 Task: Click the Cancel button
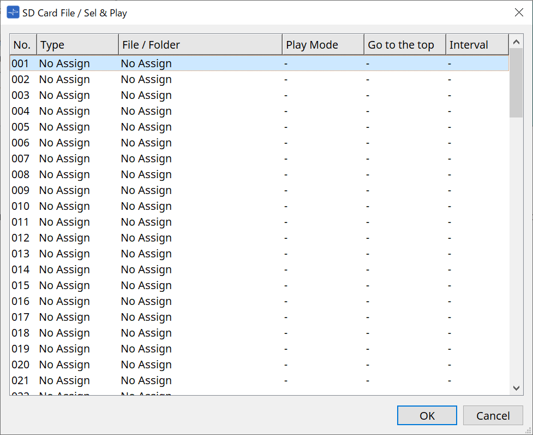[x=493, y=415]
